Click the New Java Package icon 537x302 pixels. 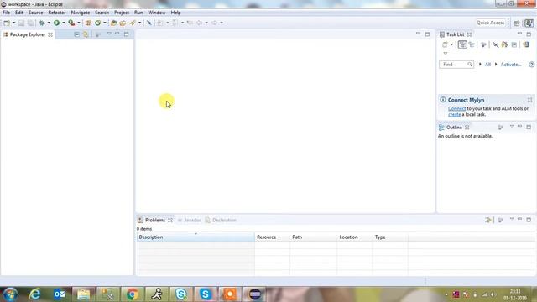coord(88,23)
